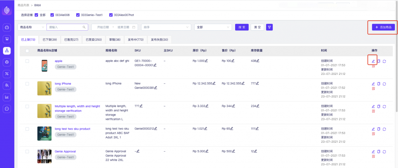
Task: Click the 请输入 search input field
Action: 67,27
